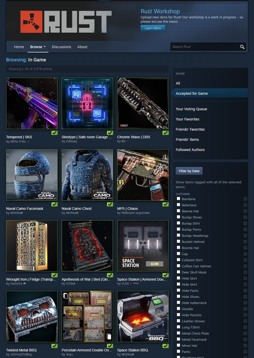Click the accepted checkmark under Porcelain Armored Double Door

point(110,346)
